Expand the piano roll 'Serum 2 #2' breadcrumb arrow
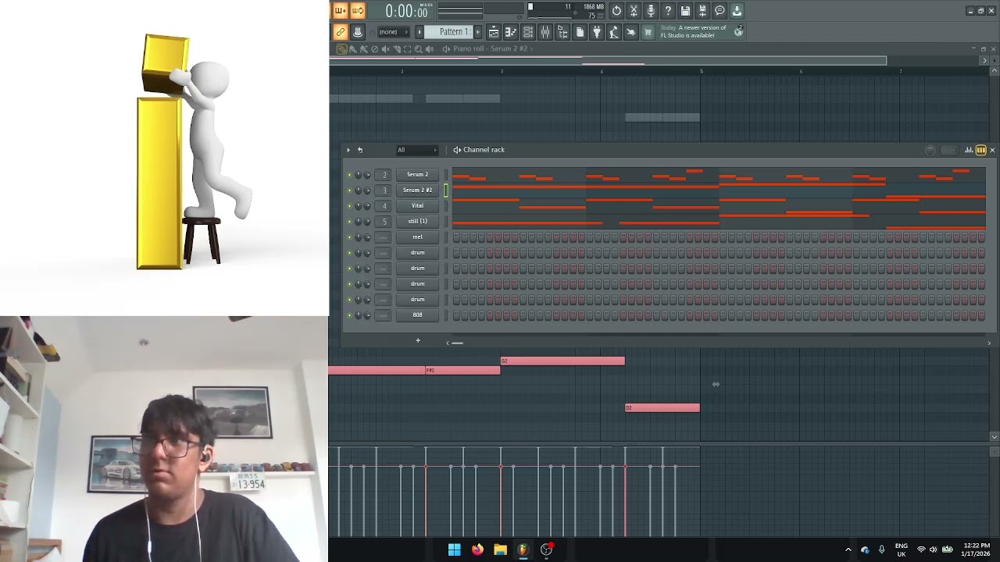The height and width of the screenshot is (562, 1000). pos(532,49)
